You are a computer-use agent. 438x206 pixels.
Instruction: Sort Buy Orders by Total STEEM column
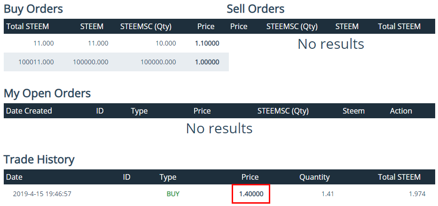pyautogui.click(x=28, y=26)
